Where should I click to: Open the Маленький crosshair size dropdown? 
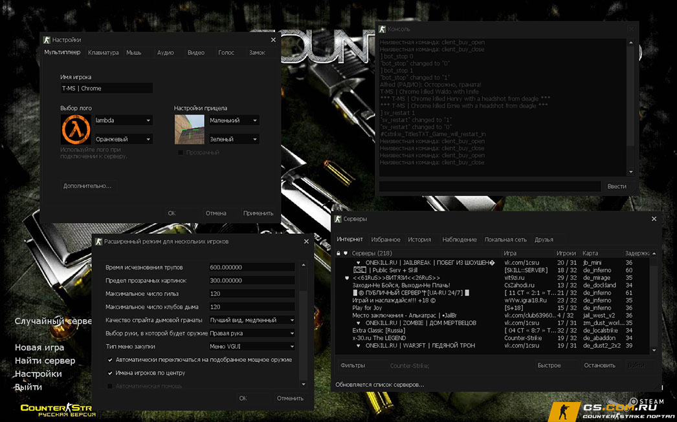[x=234, y=120]
